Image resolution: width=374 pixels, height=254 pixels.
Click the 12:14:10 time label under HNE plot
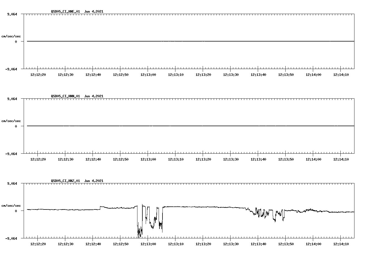click(341, 75)
